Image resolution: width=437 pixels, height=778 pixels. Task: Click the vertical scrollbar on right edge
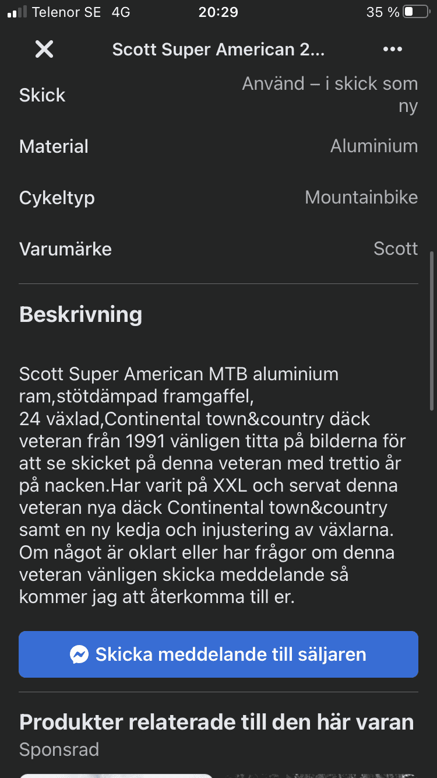(x=432, y=331)
